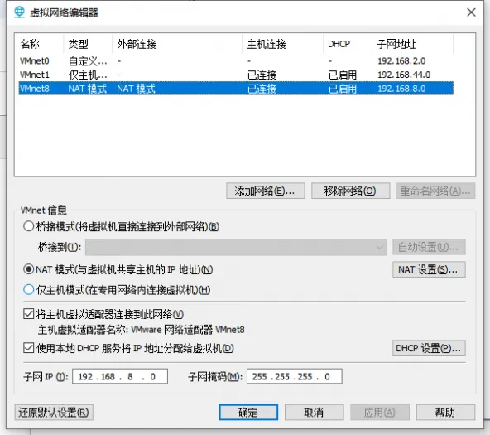Click the 添加网络(E)... button
This screenshot has height=435, width=490.
coord(266,191)
